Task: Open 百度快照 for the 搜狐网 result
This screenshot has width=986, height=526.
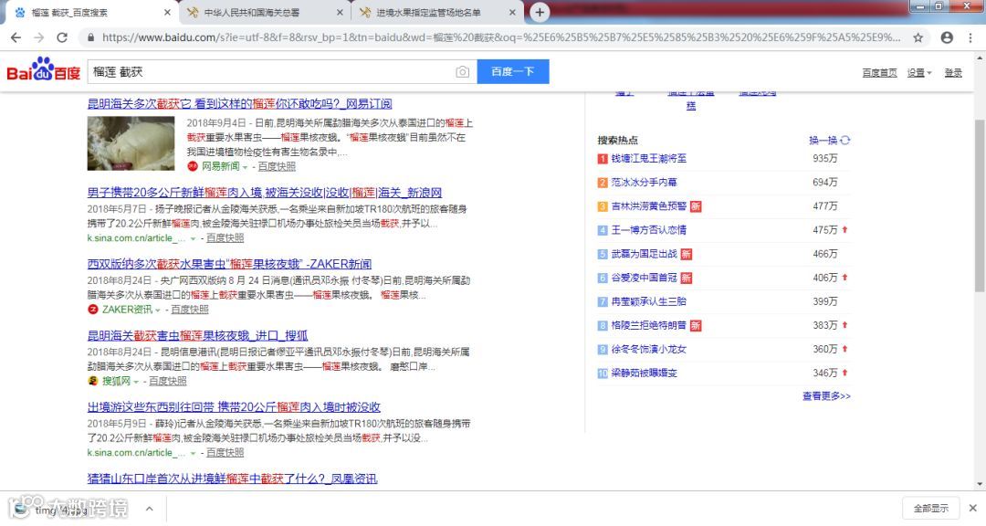Action: pos(168,382)
